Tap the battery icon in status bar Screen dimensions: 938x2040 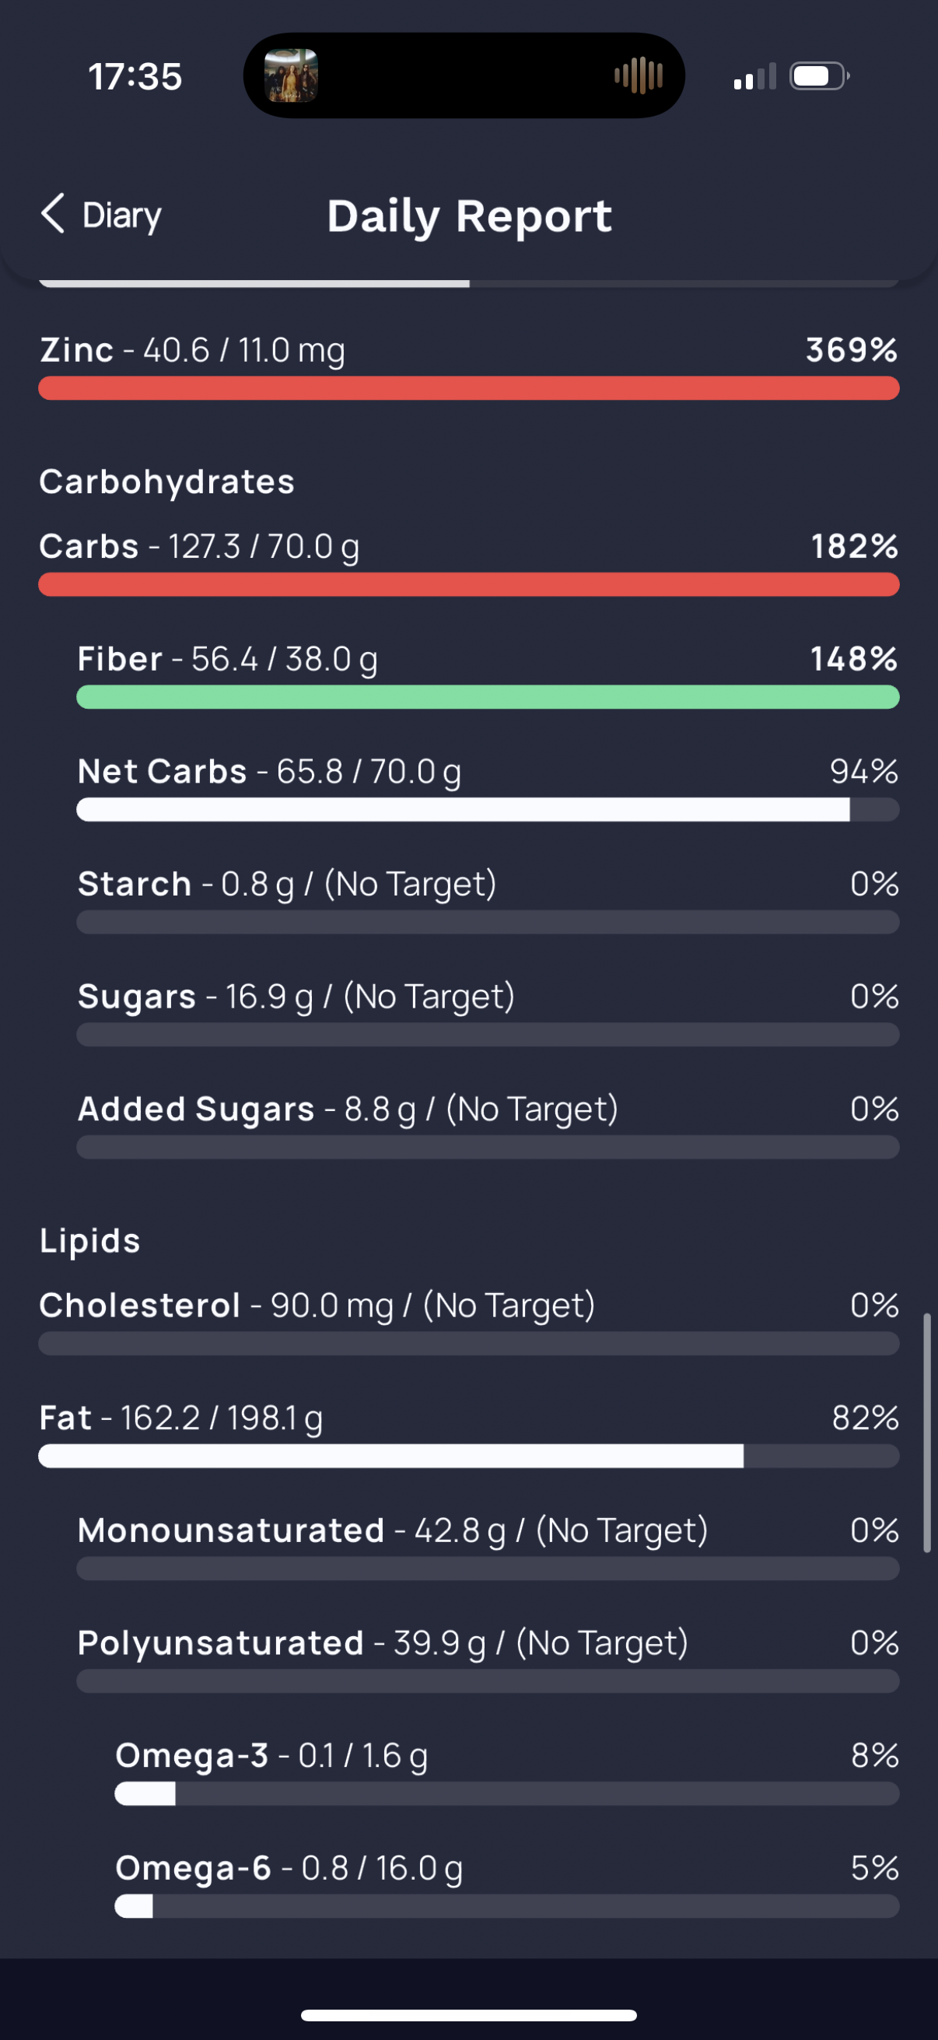click(x=820, y=76)
